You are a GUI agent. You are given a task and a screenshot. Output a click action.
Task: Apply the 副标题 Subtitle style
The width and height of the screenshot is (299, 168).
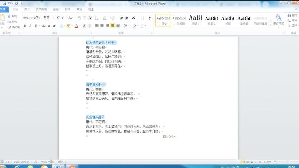tap(244, 20)
